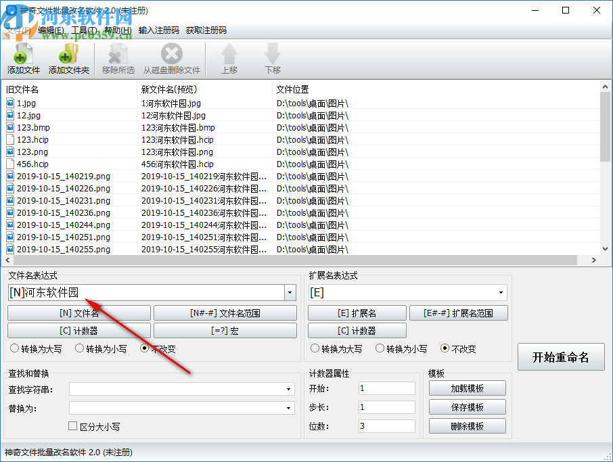Click the [=?] 宏 button

[225, 331]
